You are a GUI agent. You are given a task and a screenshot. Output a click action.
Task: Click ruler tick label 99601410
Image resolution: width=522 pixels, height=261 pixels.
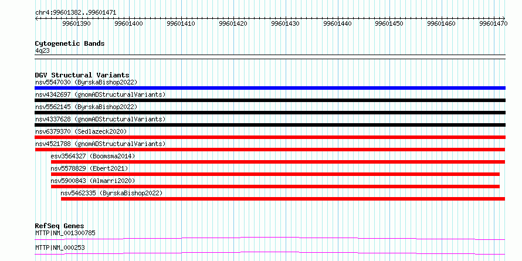pyautogui.click(x=181, y=23)
